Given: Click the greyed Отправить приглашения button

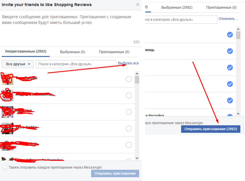Looking at the screenshot, I should point(115,173).
